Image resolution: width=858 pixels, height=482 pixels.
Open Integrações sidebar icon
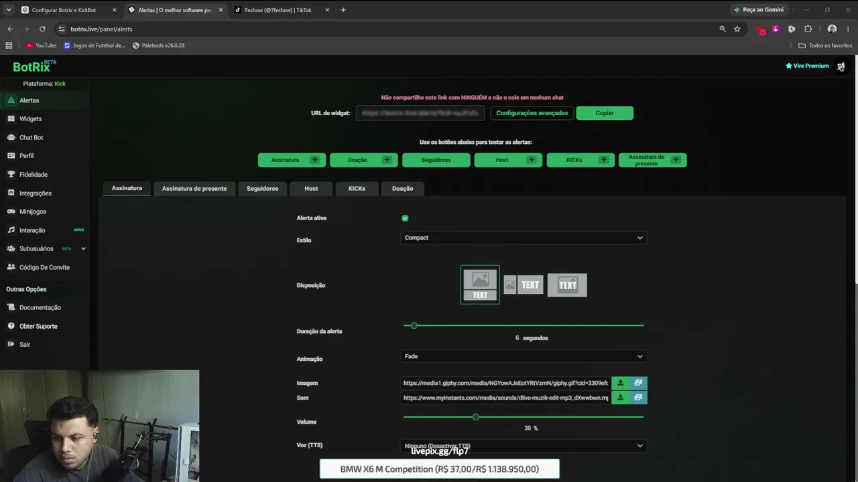coord(11,193)
